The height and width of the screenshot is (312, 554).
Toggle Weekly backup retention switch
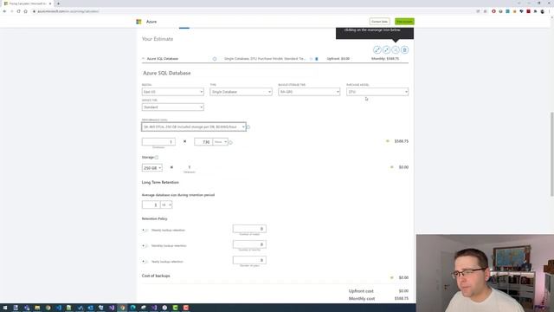145,231
